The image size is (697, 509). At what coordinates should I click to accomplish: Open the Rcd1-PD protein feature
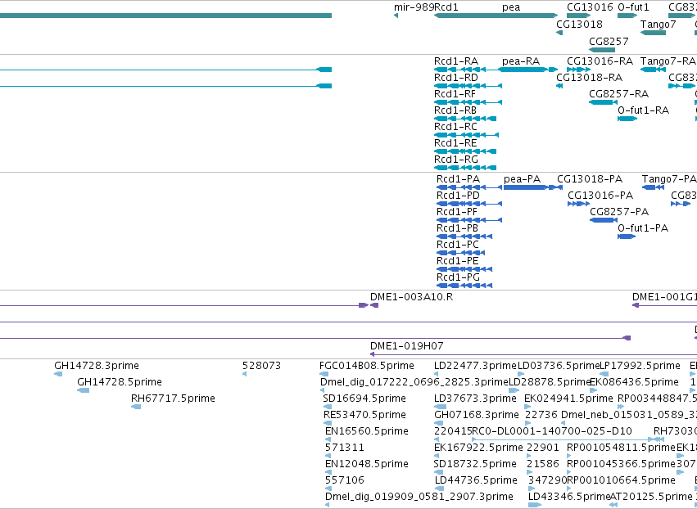(x=469, y=204)
